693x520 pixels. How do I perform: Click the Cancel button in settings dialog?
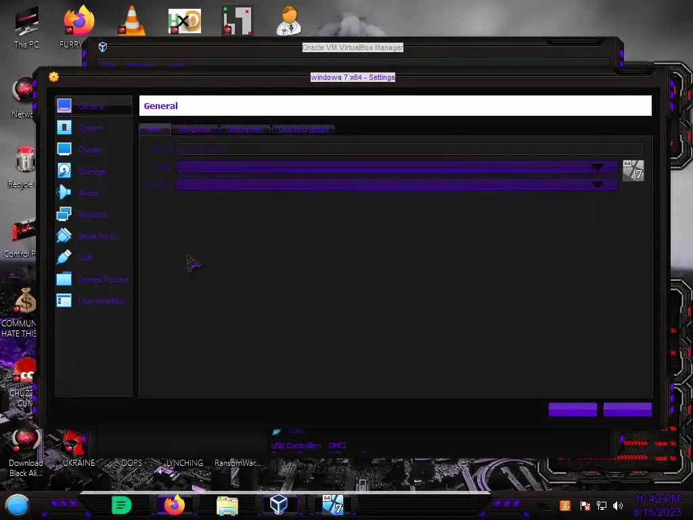pyautogui.click(x=627, y=410)
